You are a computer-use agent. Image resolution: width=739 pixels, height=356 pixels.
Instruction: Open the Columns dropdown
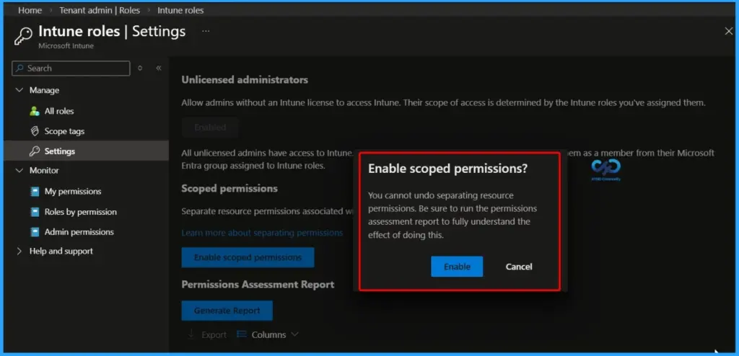pos(268,334)
